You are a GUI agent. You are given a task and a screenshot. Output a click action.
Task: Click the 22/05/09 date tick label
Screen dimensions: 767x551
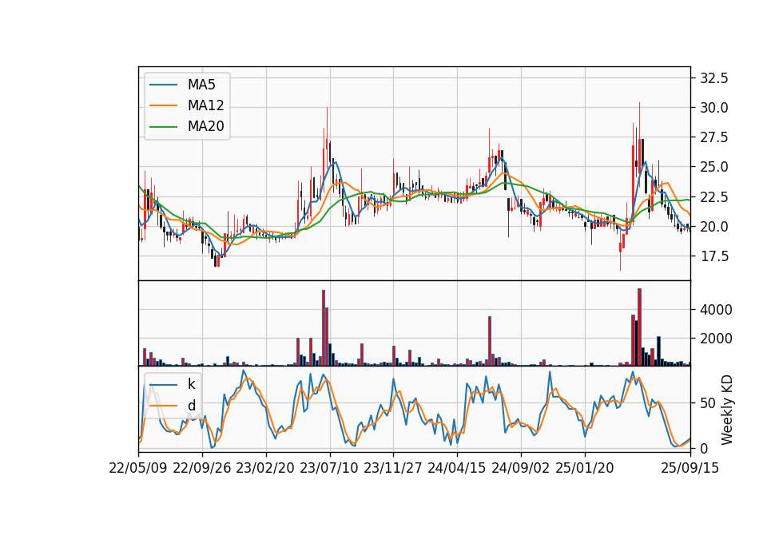[x=138, y=468]
